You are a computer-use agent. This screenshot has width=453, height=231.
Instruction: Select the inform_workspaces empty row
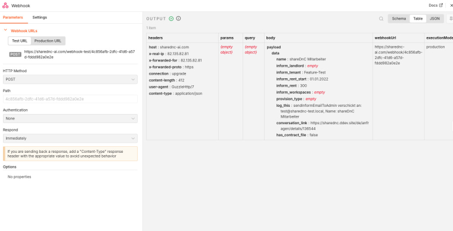300,93
